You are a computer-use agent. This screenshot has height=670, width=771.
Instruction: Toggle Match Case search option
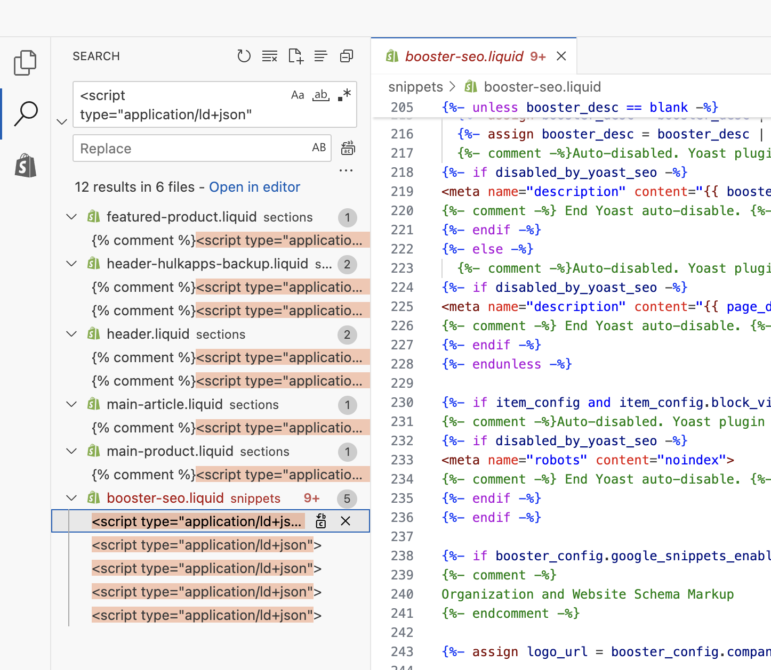[298, 95]
